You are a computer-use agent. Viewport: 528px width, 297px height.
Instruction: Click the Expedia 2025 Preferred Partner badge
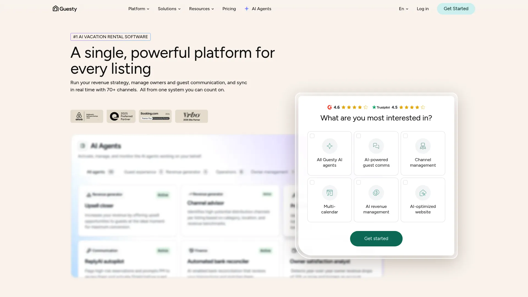coord(121,116)
